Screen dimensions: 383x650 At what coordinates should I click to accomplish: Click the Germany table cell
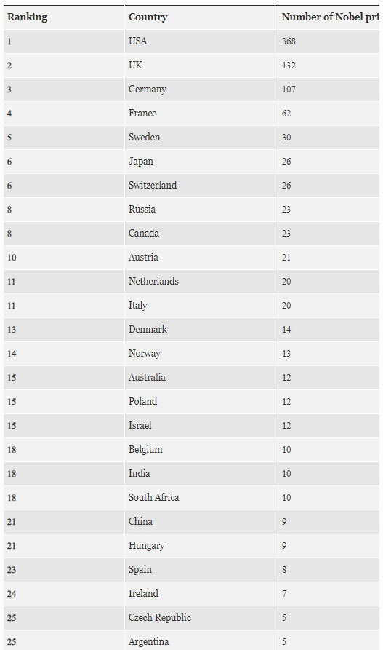[x=201, y=90]
